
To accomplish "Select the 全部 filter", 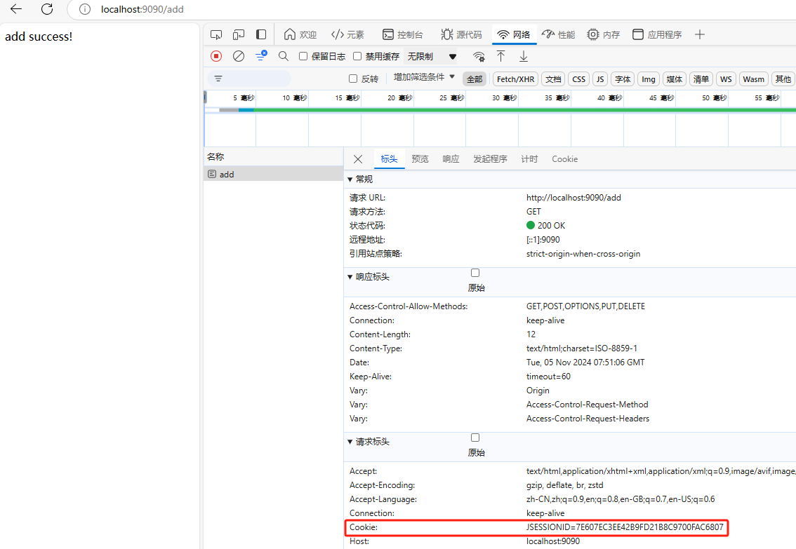I will 475,79.
